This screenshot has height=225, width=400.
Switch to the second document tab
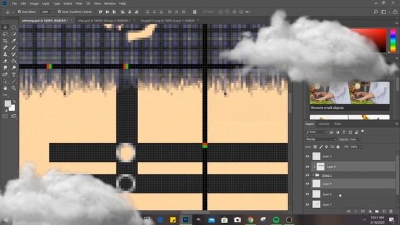click(106, 21)
